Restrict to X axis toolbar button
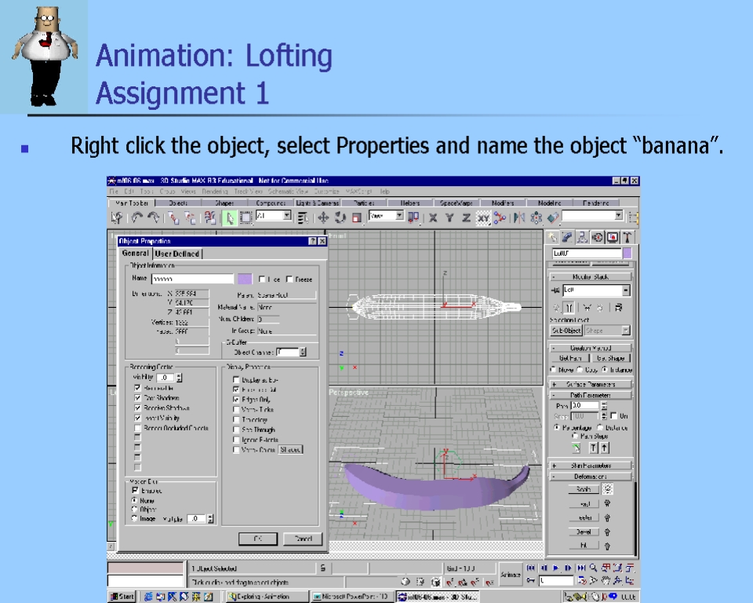 [x=433, y=217]
